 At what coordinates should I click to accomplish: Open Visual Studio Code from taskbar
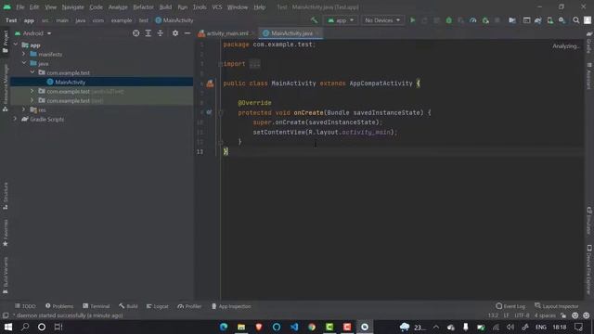pyautogui.click(x=294, y=327)
